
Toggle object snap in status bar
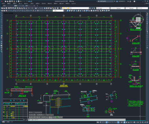click(x=118, y=122)
